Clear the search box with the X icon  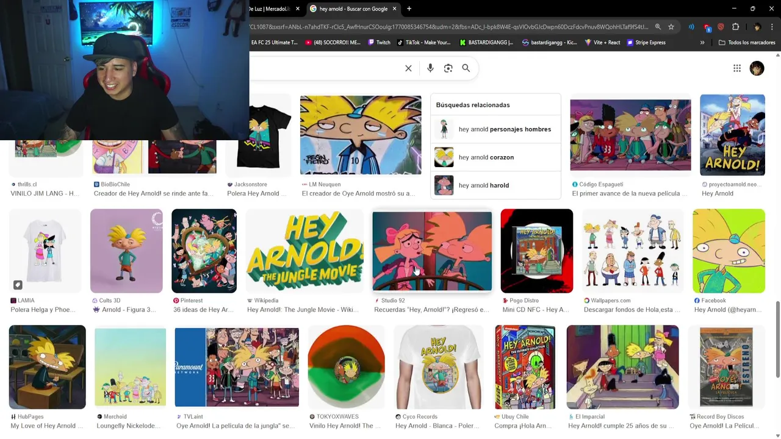(408, 68)
